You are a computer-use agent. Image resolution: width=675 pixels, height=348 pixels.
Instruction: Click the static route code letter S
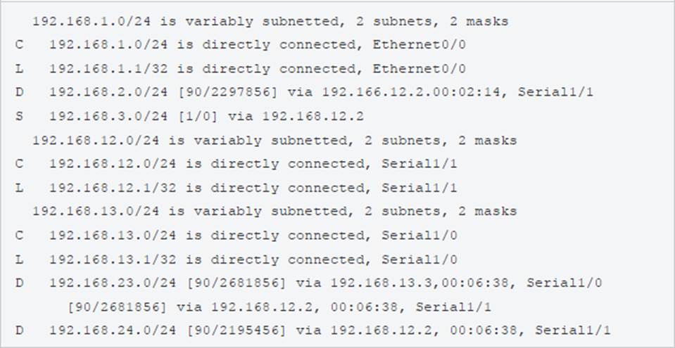click(x=18, y=117)
